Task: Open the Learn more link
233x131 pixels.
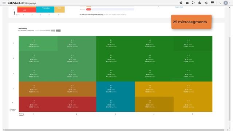Action: click(179, 7)
